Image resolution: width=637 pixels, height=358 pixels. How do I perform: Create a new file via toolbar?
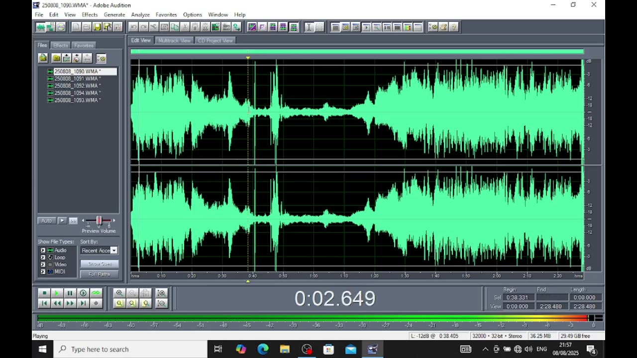coord(76,27)
